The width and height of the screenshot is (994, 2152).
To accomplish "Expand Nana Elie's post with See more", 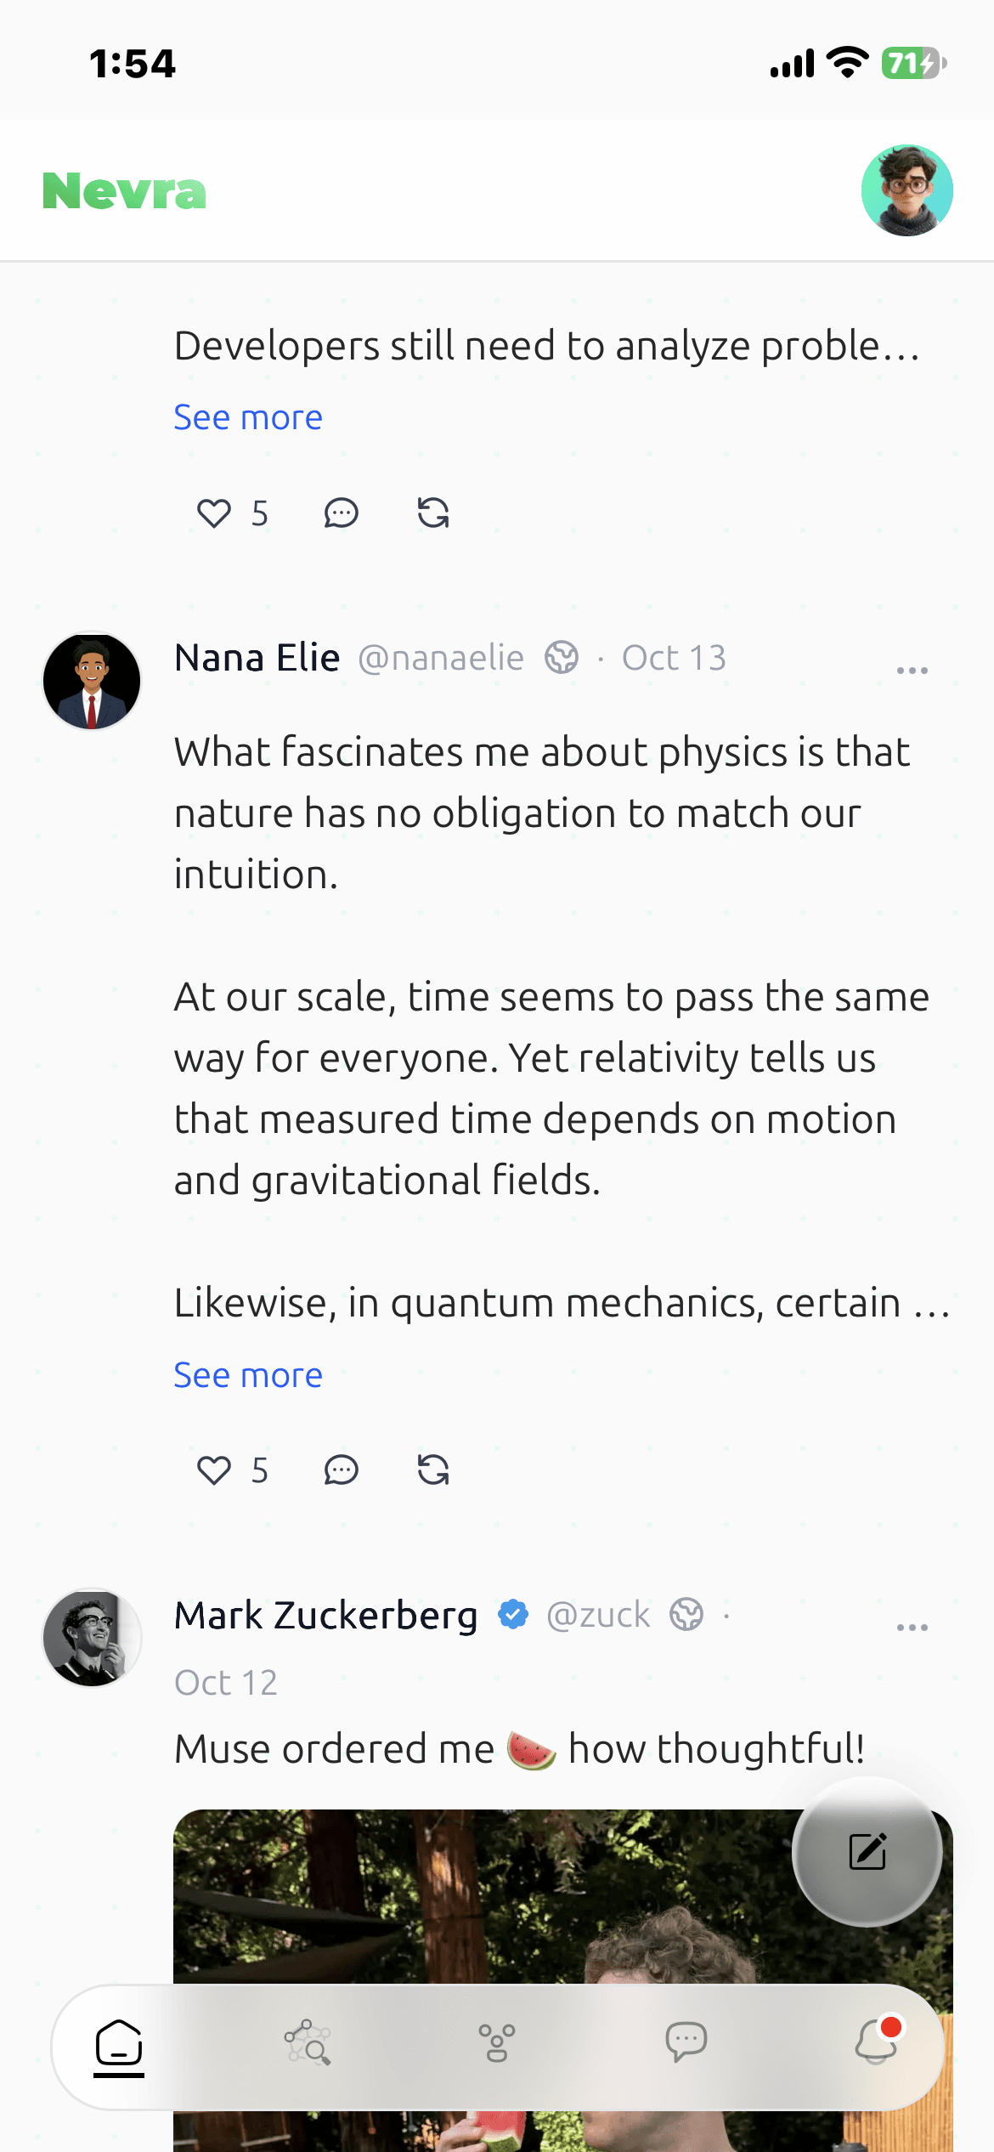I will click(248, 1375).
